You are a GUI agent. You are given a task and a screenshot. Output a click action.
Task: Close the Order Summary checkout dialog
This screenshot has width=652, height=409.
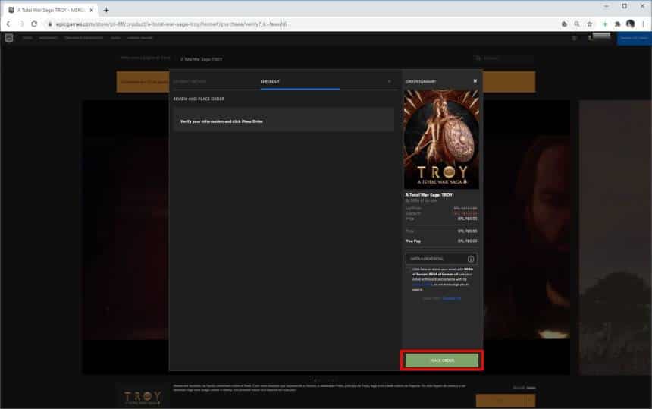tap(475, 81)
